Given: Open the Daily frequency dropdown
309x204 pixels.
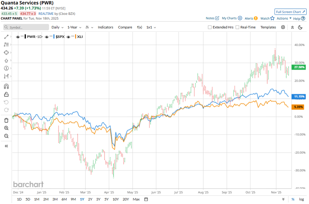Looking at the screenshot, I should point(57,27).
